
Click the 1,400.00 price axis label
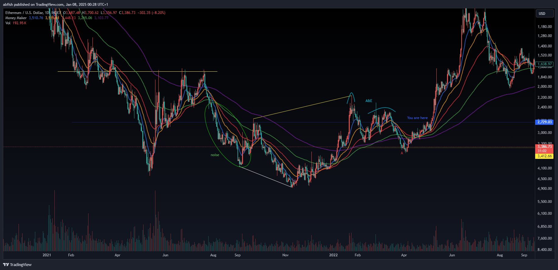tap(545, 46)
